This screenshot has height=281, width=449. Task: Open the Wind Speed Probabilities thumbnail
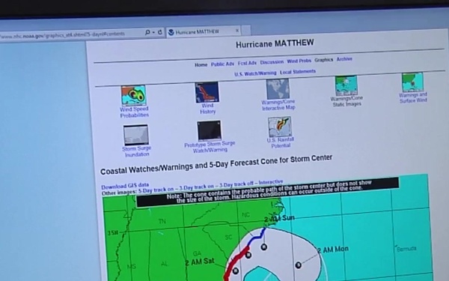coord(133,95)
